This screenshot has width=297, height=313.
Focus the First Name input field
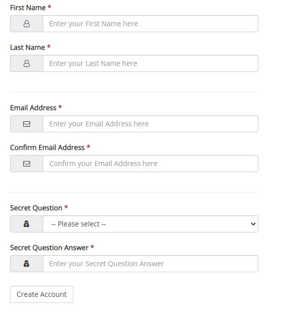[150, 24]
